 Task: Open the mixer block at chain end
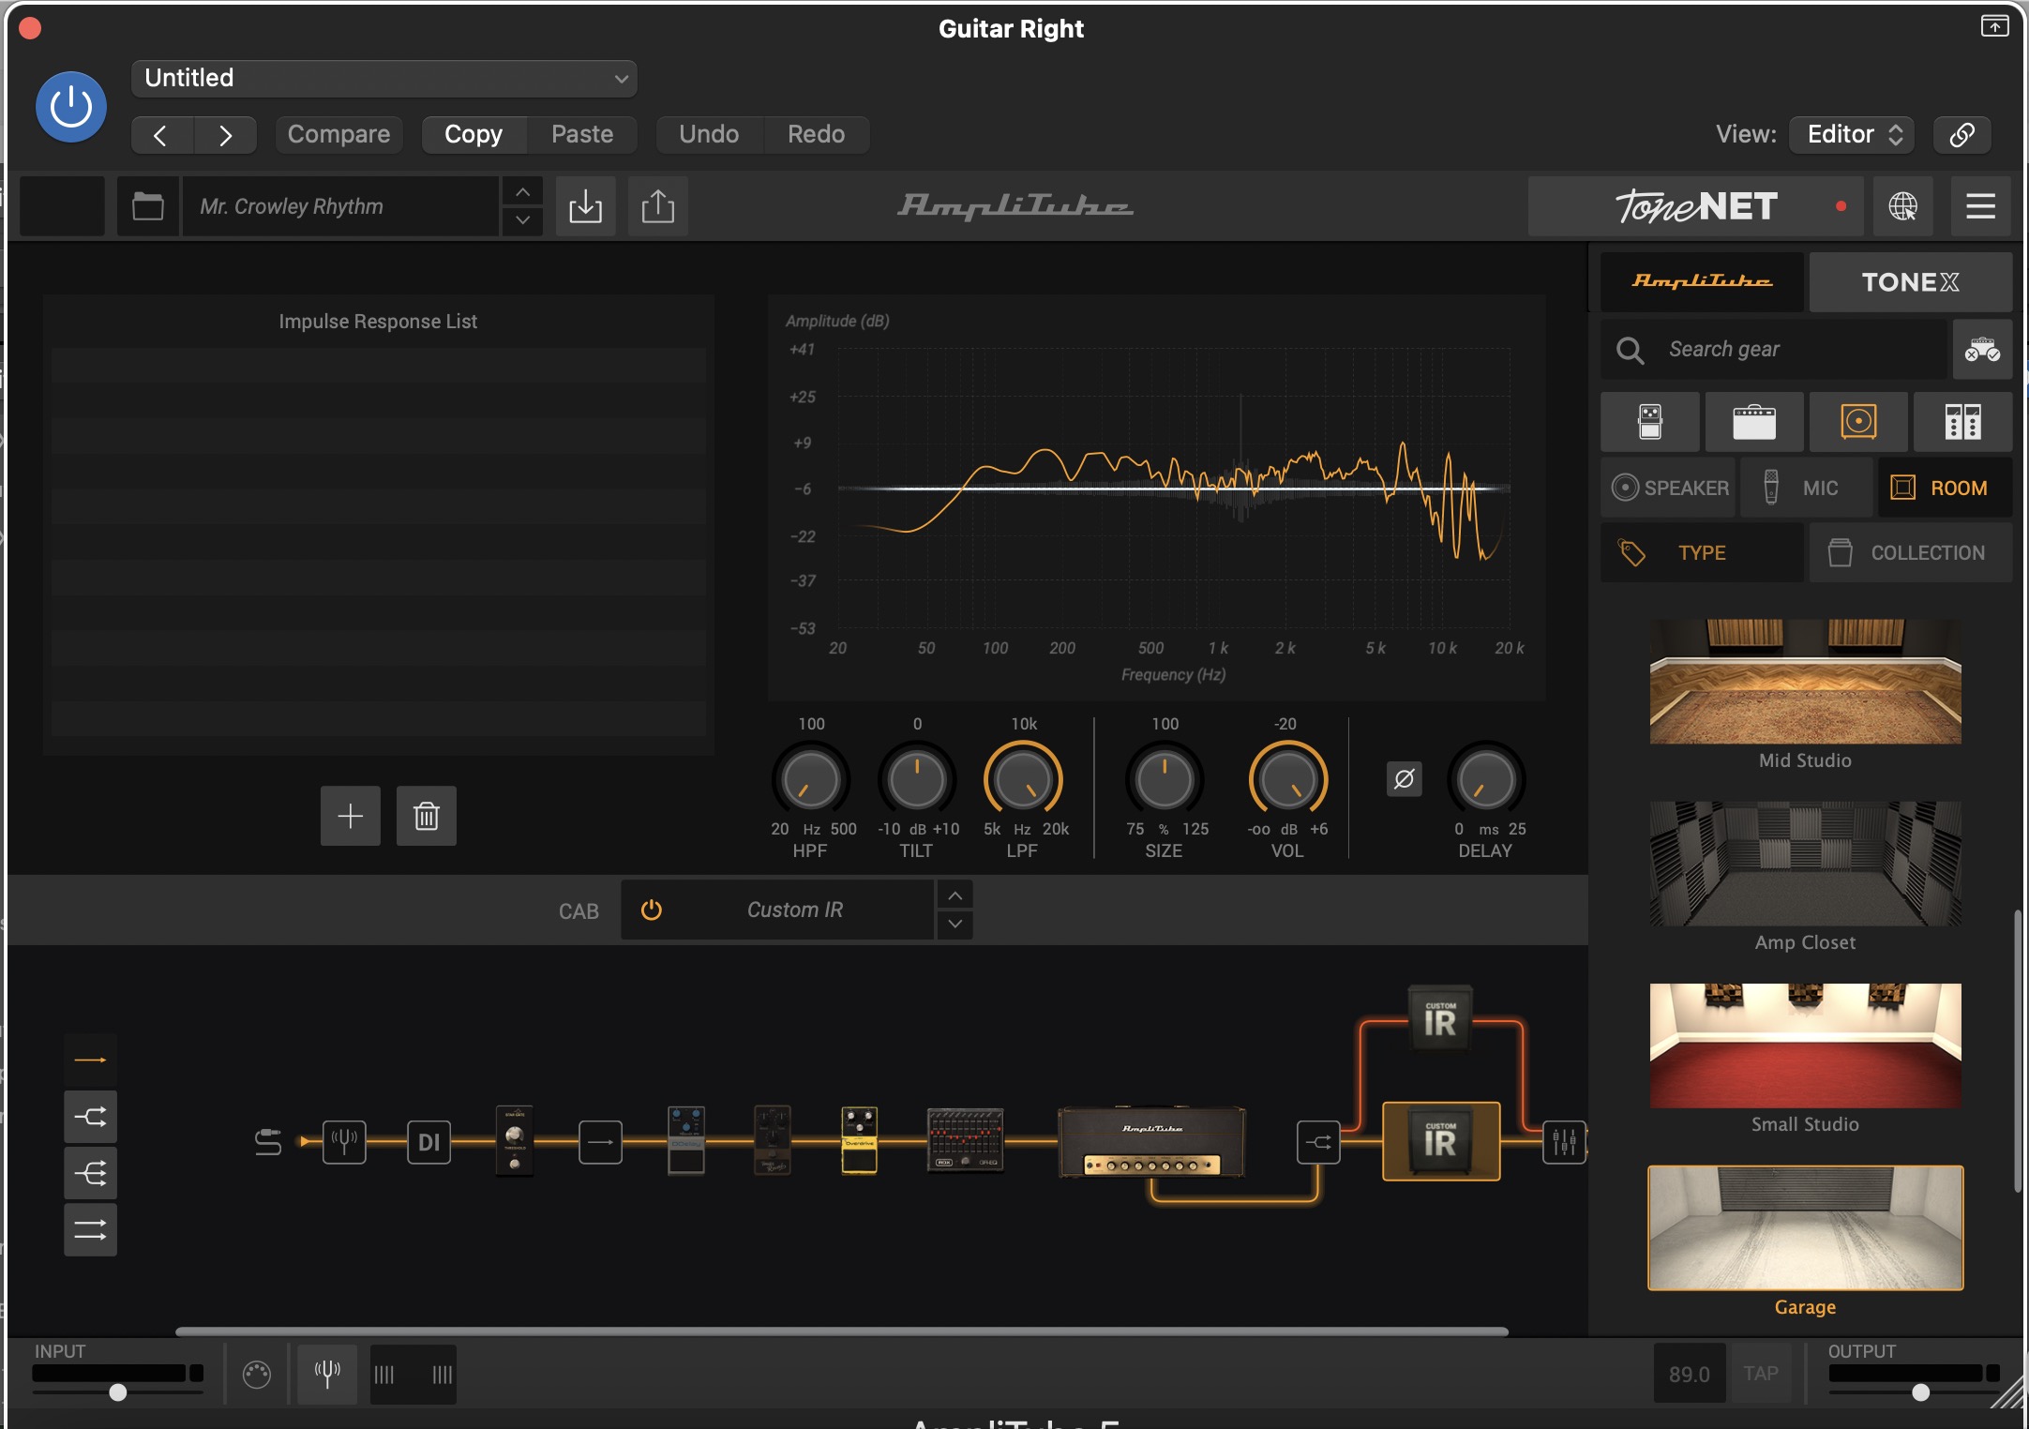1564,1142
